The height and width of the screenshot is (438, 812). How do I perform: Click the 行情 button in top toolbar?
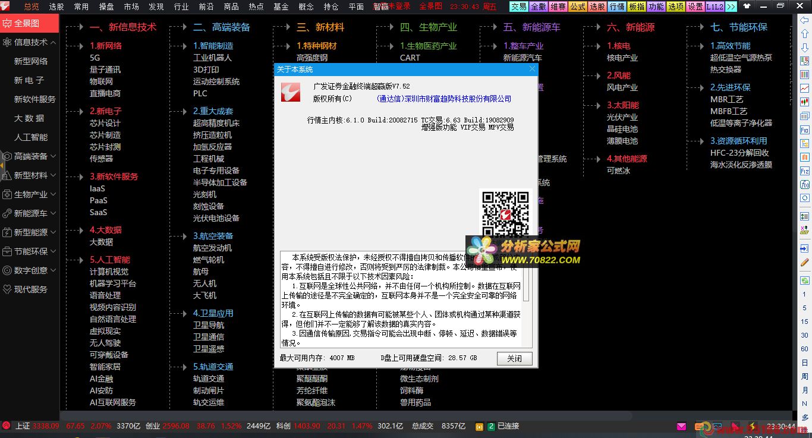(617, 7)
